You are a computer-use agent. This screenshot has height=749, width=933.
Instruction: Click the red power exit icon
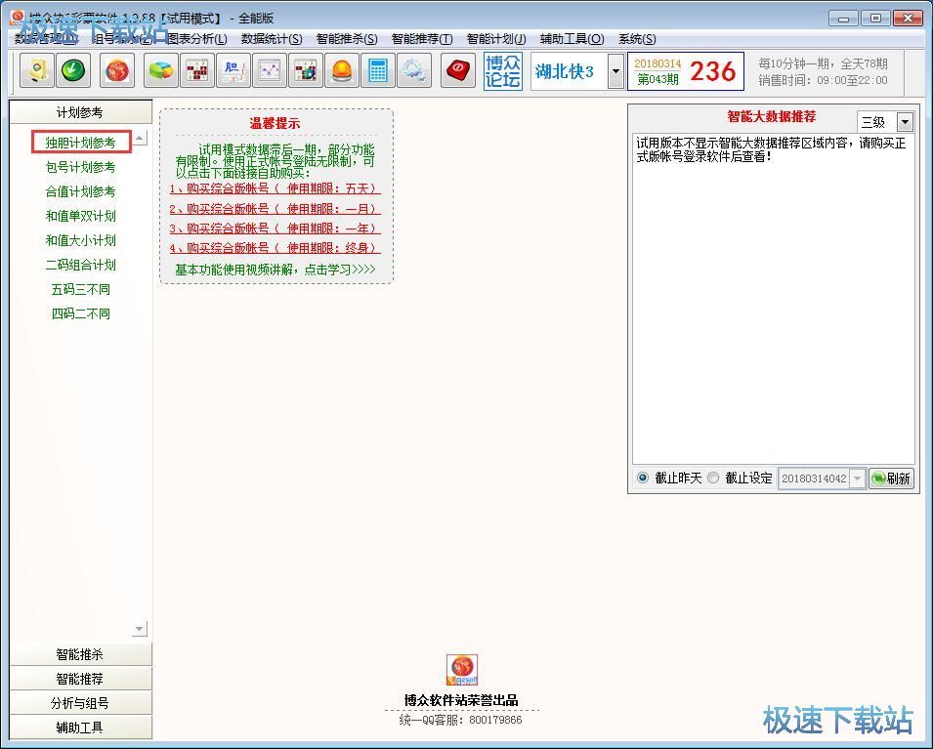pyautogui.click(x=458, y=70)
